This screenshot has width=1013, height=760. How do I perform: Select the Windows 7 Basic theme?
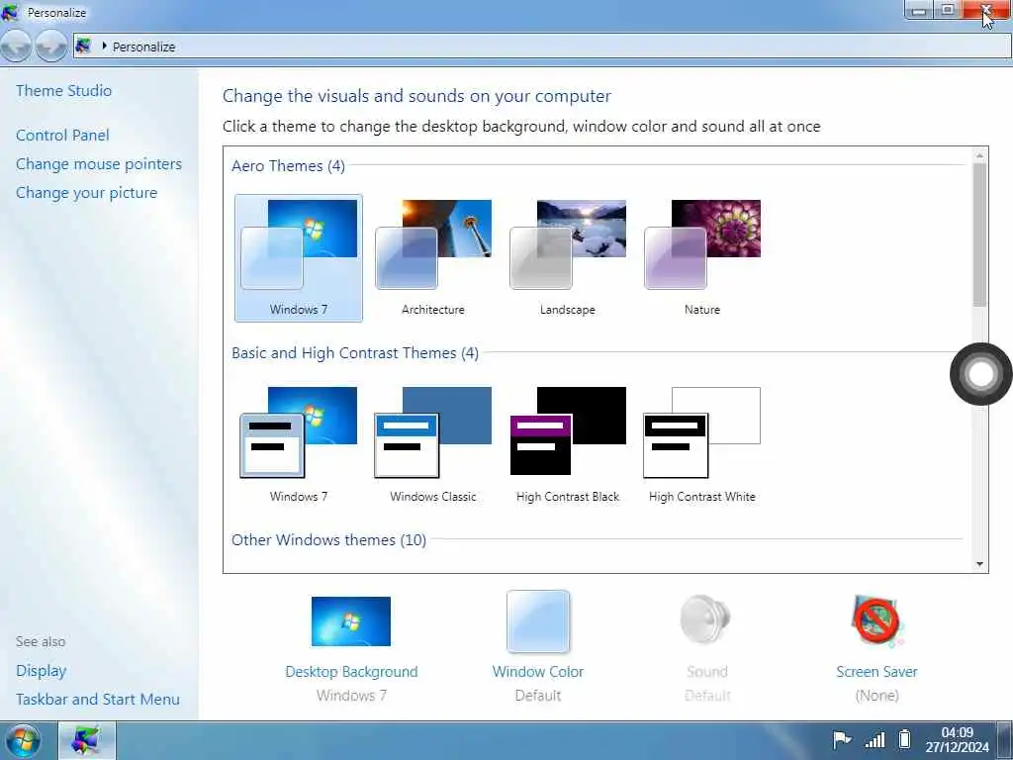299,444
